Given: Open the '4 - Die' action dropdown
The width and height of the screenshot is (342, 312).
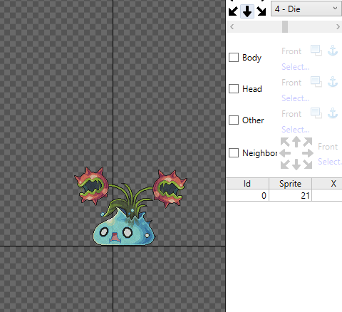Looking at the screenshot, I should (306, 9).
